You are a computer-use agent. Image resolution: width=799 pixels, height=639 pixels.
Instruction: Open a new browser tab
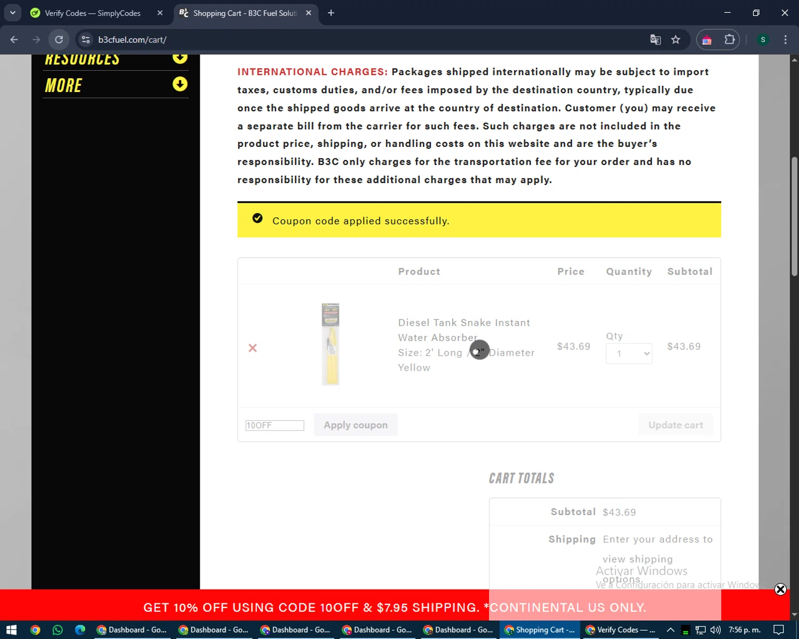(331, 13)
